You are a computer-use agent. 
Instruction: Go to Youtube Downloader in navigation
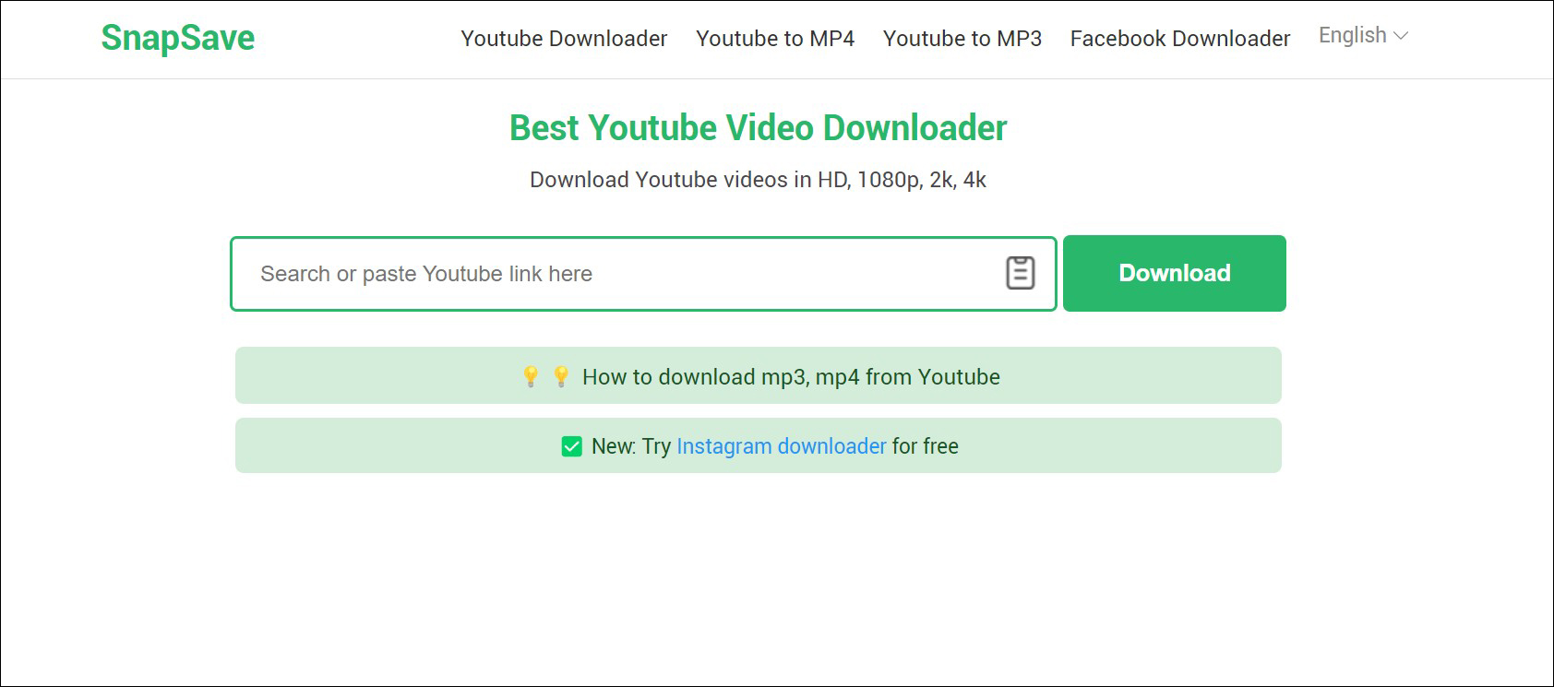click(x=564, y=39)
